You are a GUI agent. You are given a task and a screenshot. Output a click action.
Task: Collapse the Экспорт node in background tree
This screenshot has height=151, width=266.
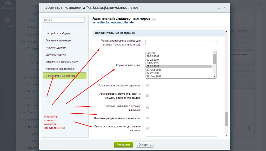click(x=24, y=127)
